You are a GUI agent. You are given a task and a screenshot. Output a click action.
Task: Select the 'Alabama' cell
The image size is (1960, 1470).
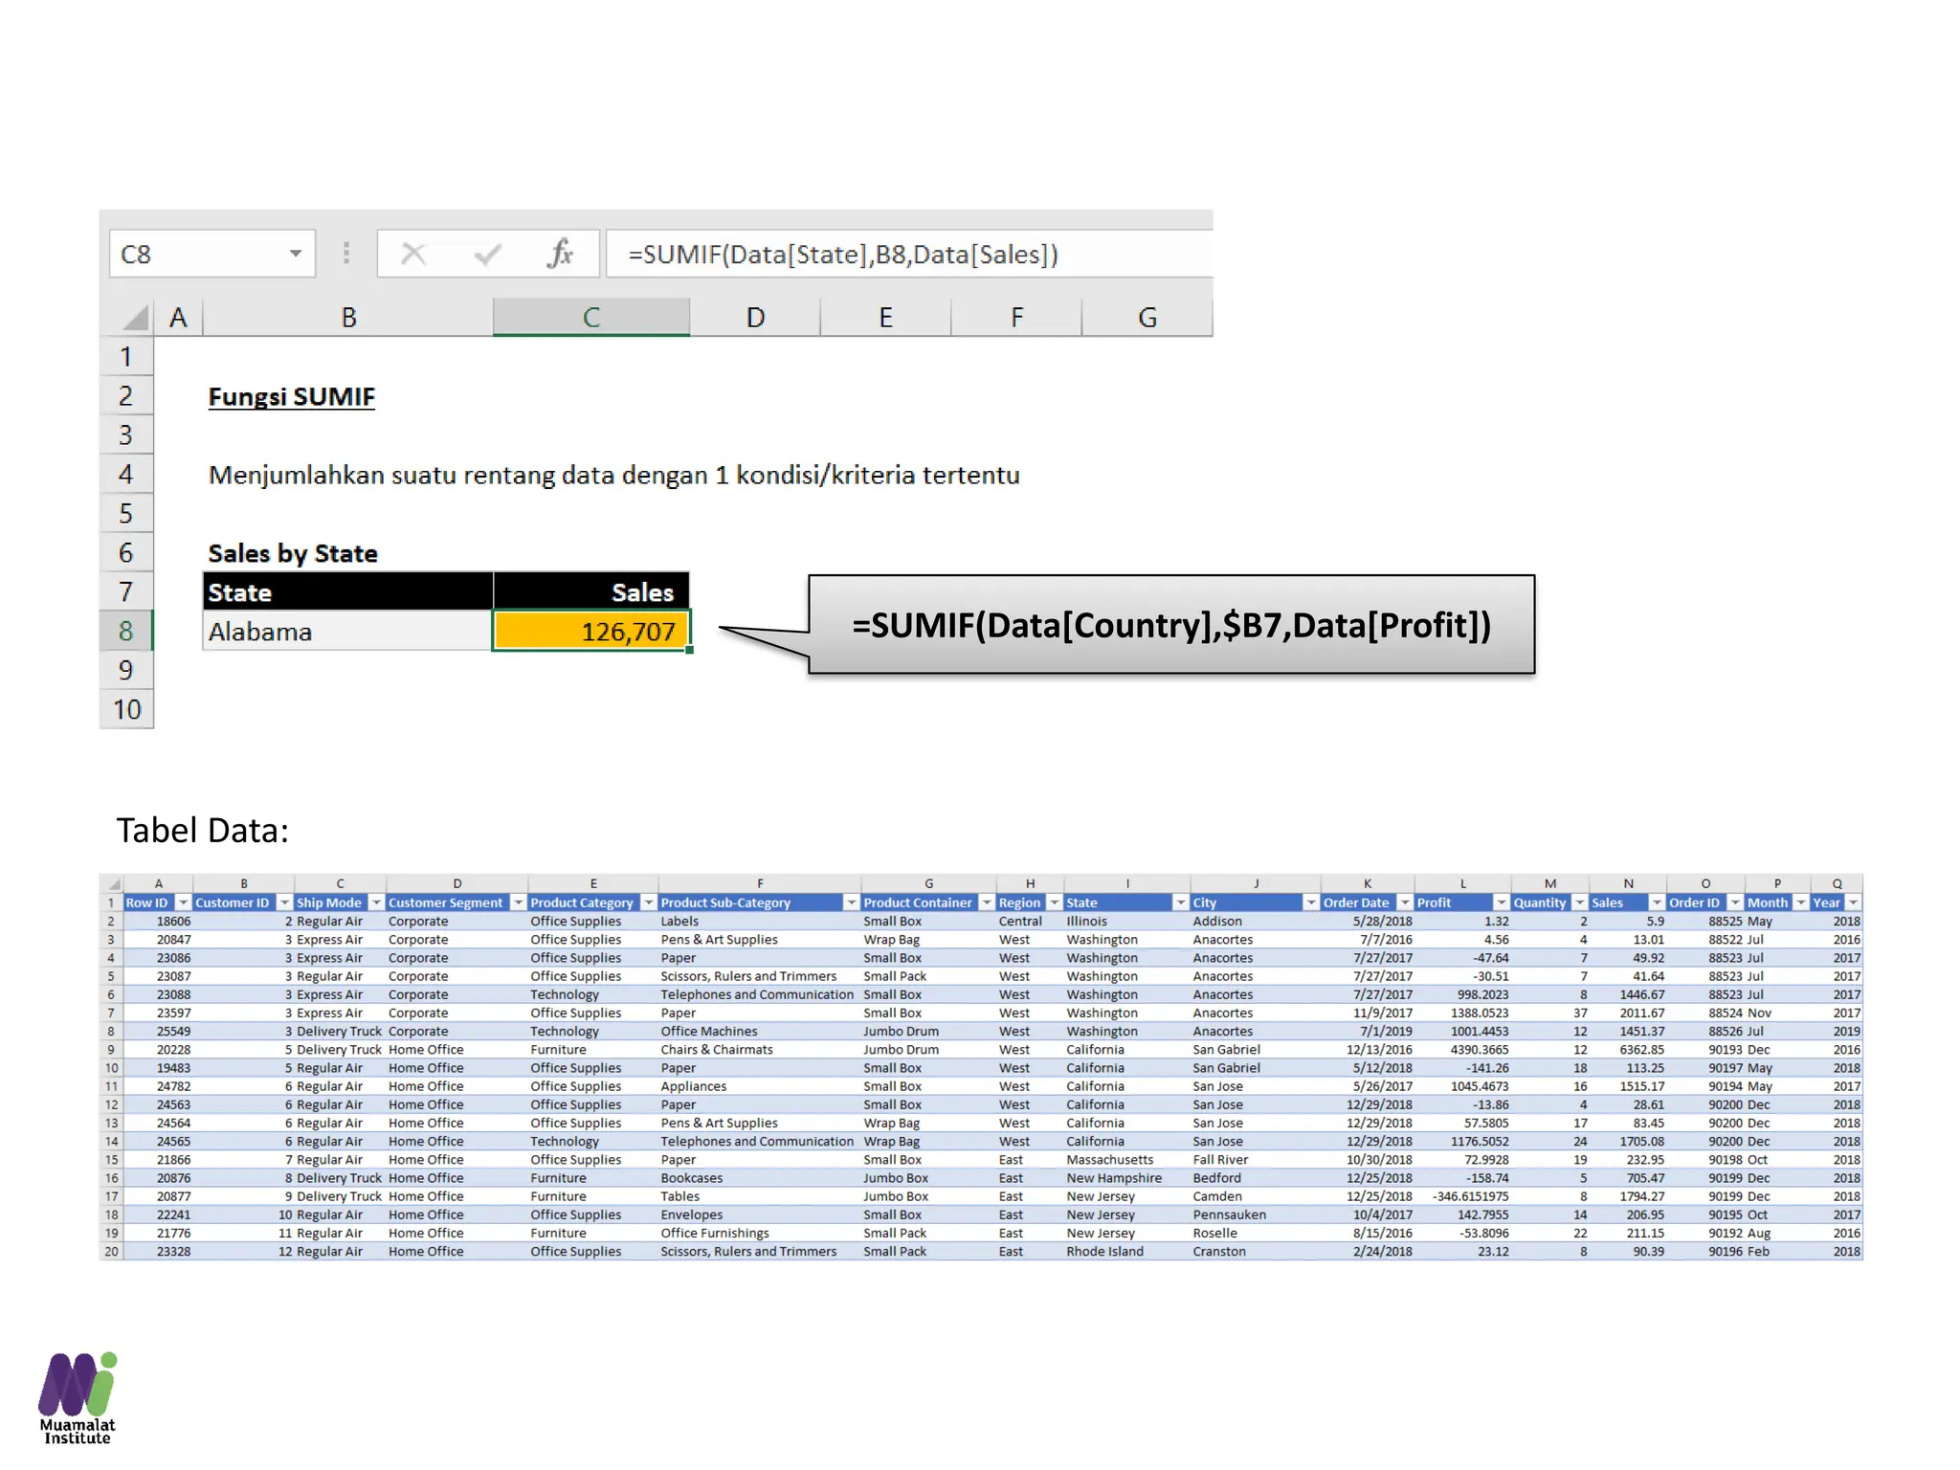tap(348, 632)
